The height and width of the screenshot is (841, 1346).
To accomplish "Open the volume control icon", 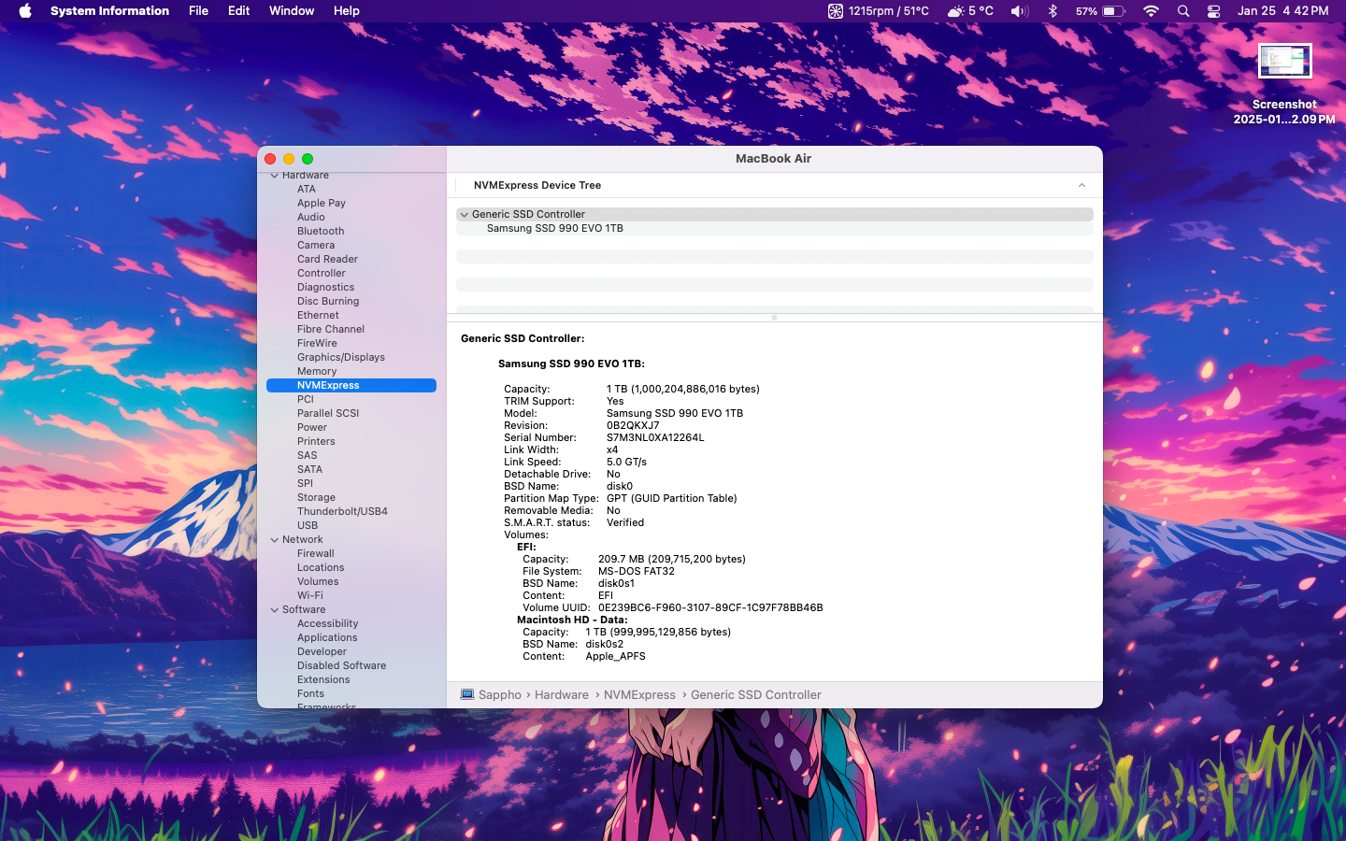I will (x=1019, y=11).
